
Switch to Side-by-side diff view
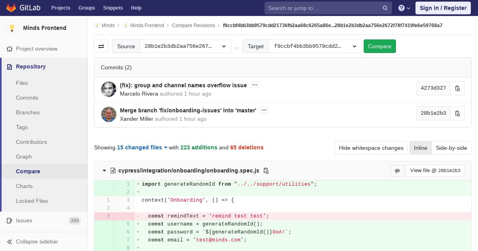451,148
